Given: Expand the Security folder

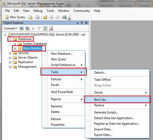Looking at the screenshot, I should click(x=10, y=53).
